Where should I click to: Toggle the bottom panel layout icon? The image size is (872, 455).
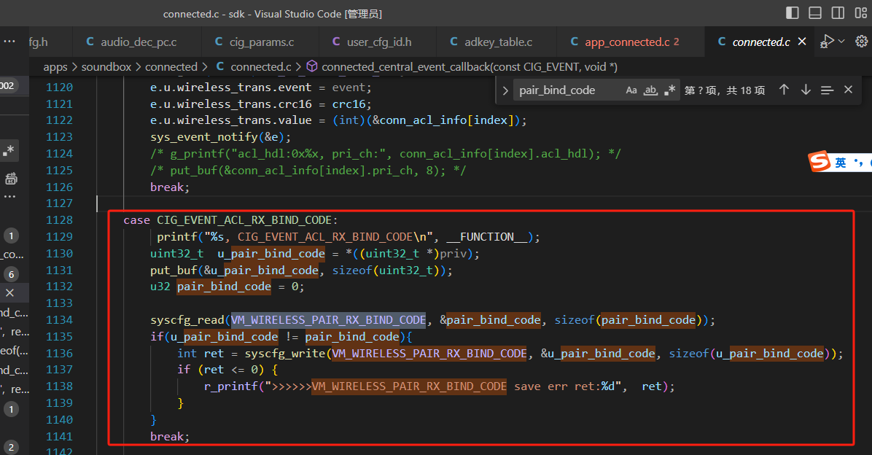click(815, 13)
